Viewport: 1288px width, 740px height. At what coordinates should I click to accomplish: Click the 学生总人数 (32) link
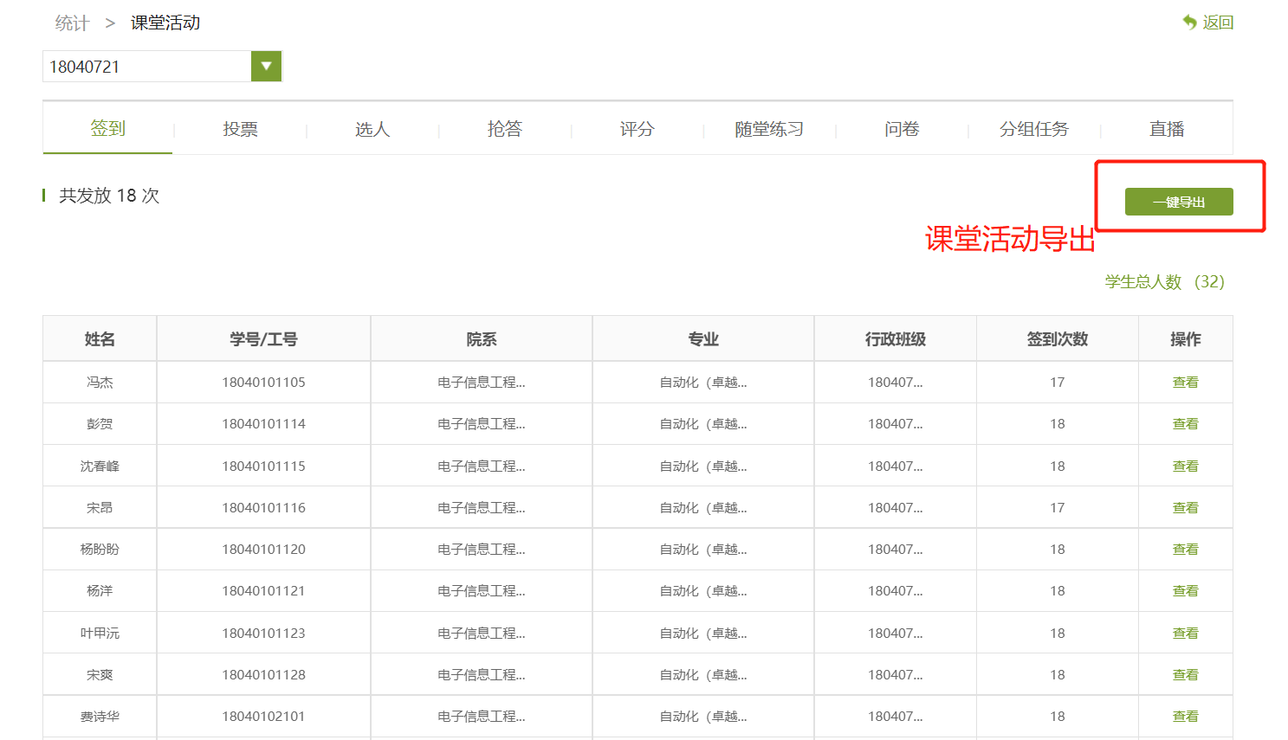(1164, 282)
